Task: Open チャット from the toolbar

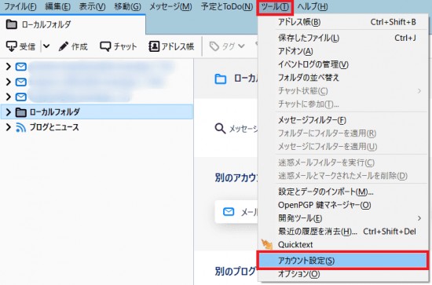Action: click(119, 46)
